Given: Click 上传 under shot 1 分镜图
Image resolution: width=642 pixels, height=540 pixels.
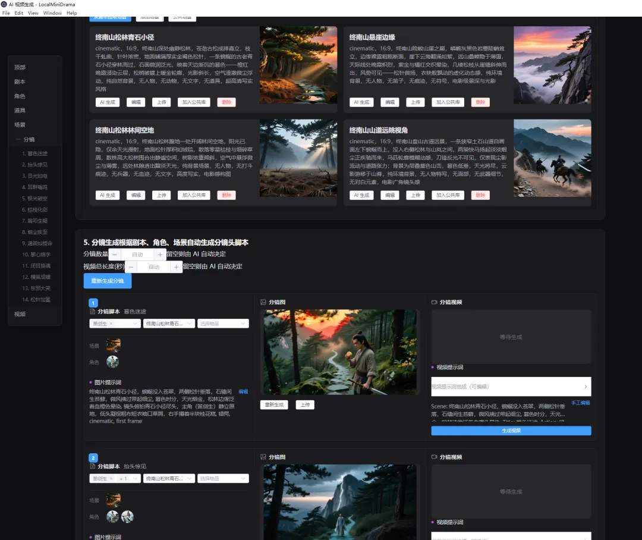Looking at the screenshot, I should point(305,405).
